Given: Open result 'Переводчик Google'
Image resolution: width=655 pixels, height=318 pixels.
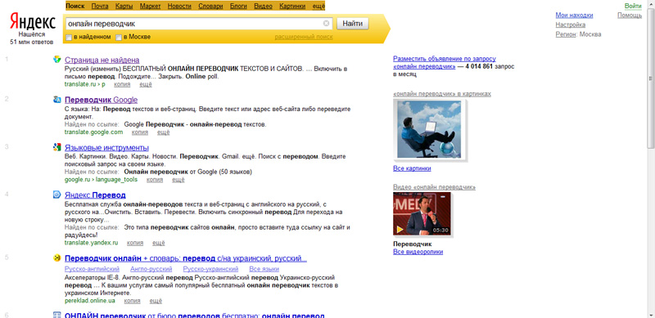Looking at the screenshot, I should (101, 100).
